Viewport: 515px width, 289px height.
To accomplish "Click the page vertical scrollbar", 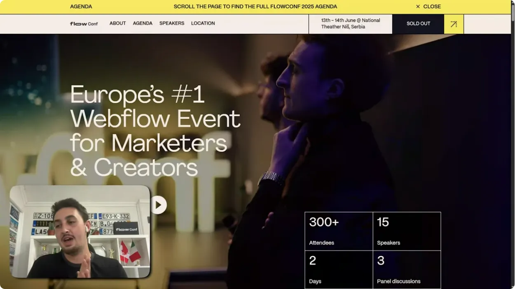I will click(513, 144).
